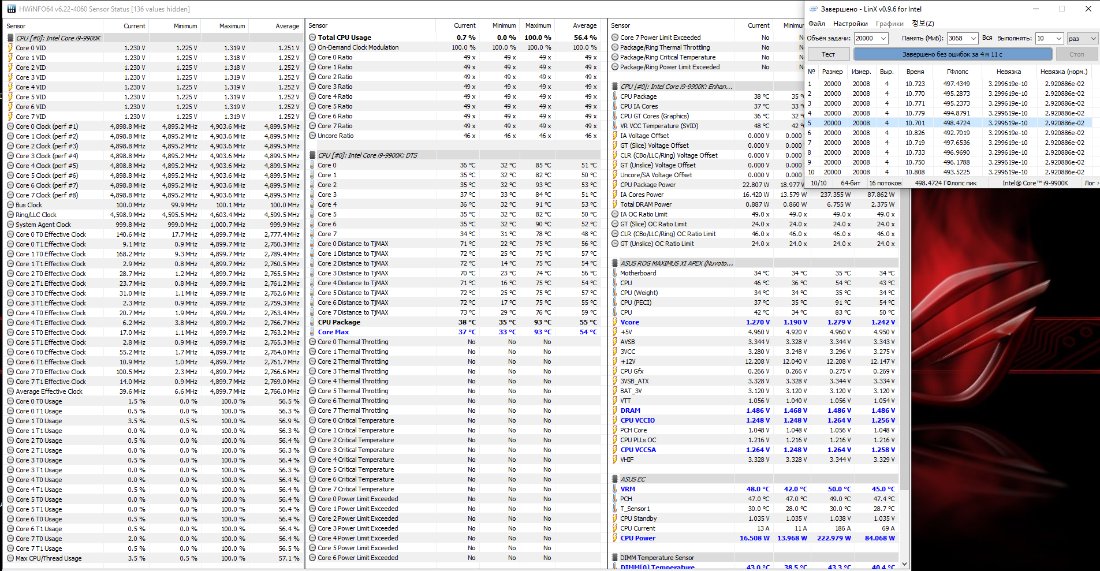The image size is (1100, 571).
Task: Click the "Стоп" button in LinX
Action: [1077, 54]
